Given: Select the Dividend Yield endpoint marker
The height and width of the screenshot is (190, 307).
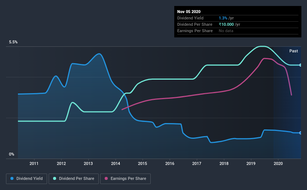Looking at the screenshot, I should click(301, 133).
